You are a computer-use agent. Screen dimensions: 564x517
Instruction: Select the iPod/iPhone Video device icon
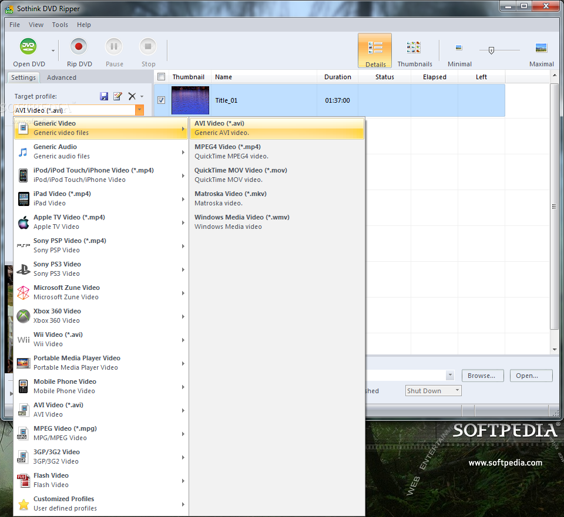click(23, 175)
